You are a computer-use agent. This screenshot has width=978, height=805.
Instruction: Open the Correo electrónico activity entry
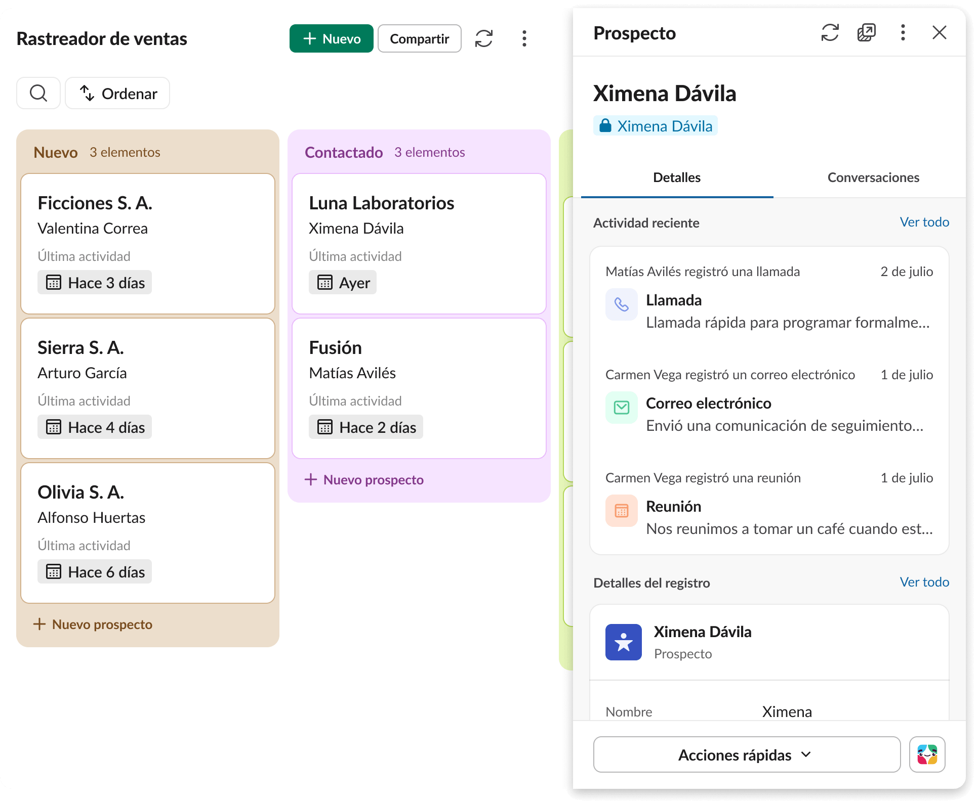point(769,402)
